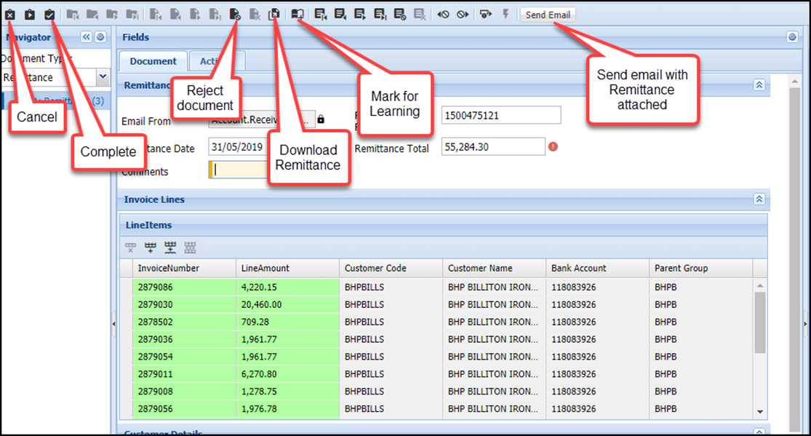Click the Cancel document toolbar icon

tap(10, 15)
